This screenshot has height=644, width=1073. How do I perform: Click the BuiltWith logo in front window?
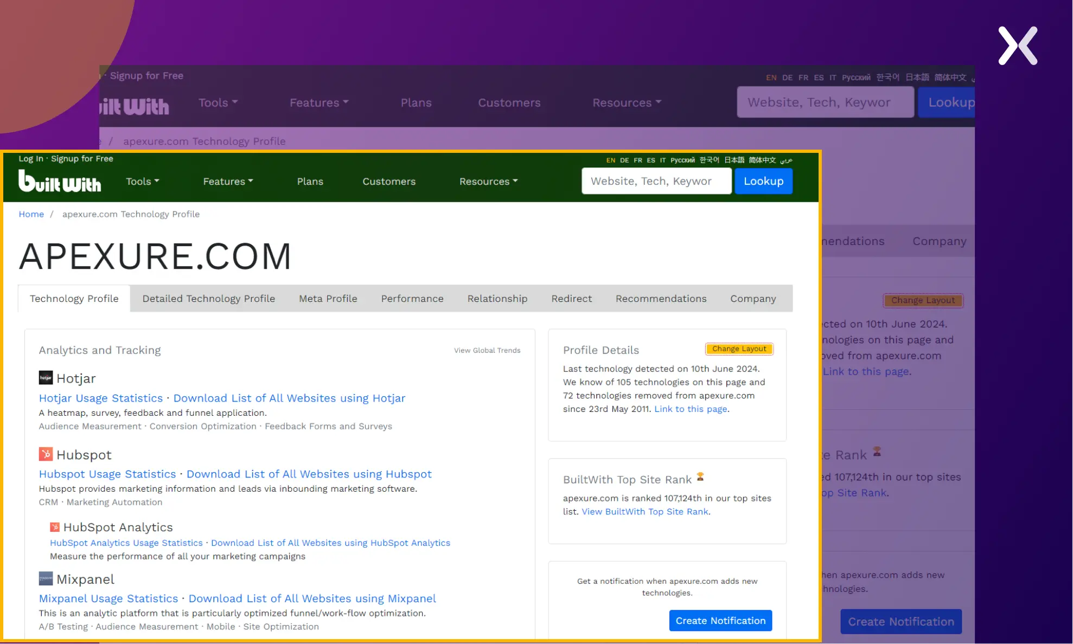click(60, 181)
